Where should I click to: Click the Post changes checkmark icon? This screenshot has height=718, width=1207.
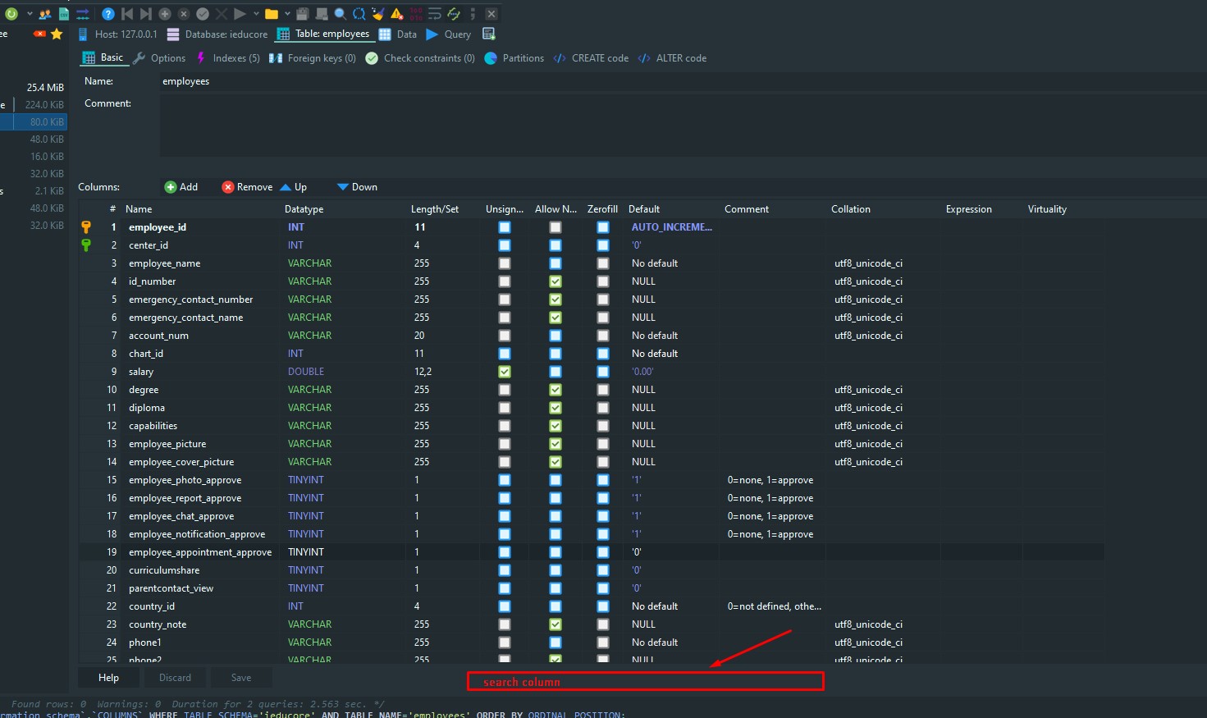203,14
